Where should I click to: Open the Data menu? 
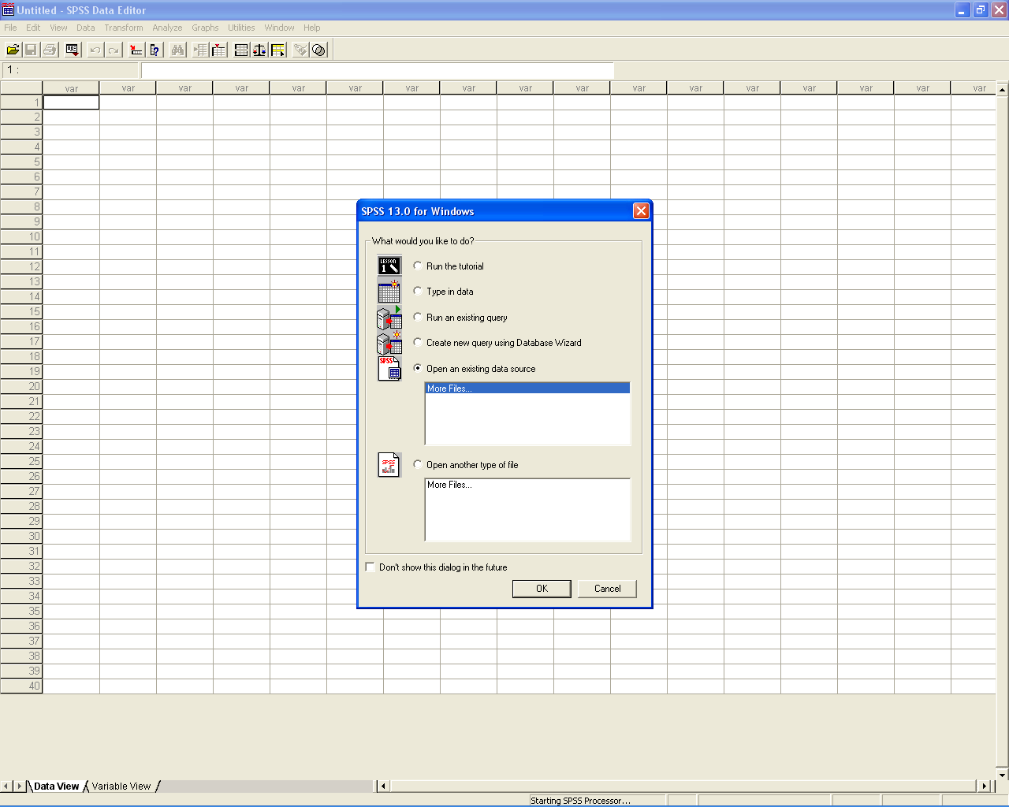click(86, 28)
